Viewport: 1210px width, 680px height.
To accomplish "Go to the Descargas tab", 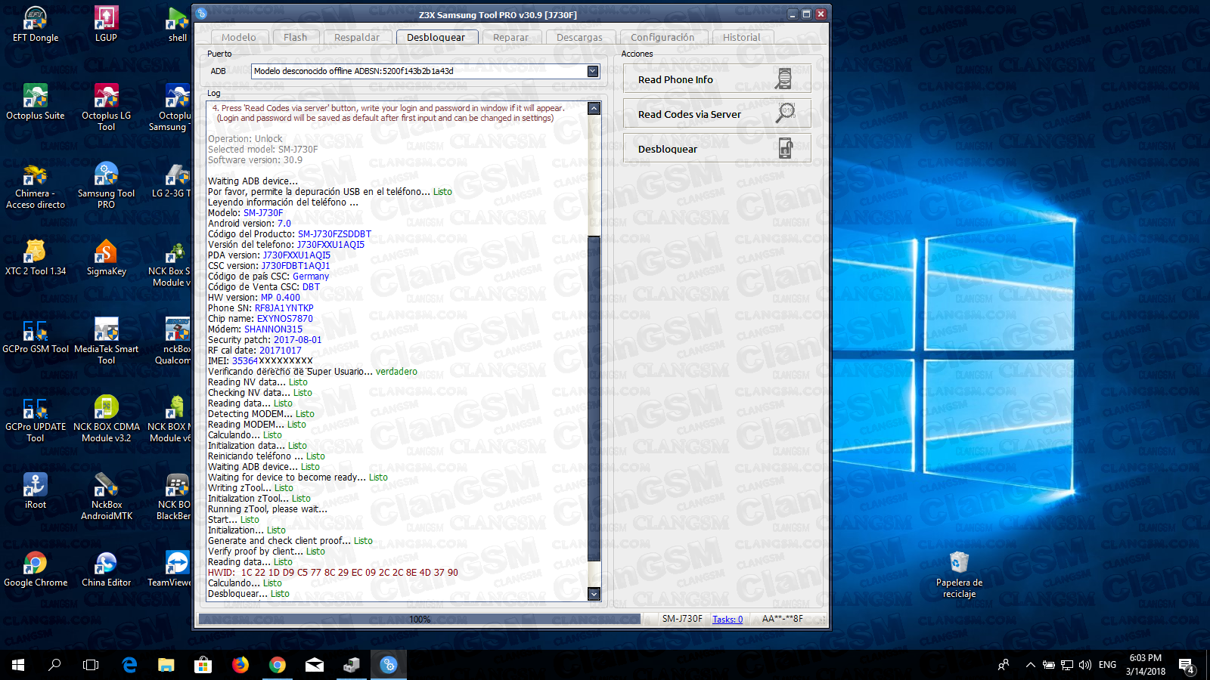I will click(579, 37).
